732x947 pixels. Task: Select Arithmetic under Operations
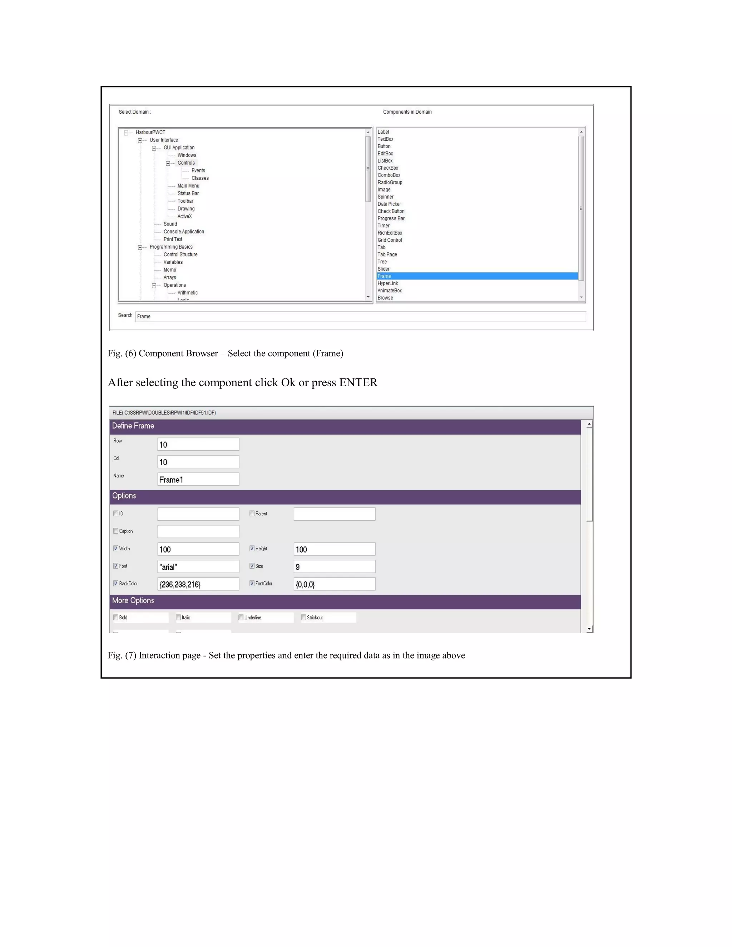click(187, 293)
